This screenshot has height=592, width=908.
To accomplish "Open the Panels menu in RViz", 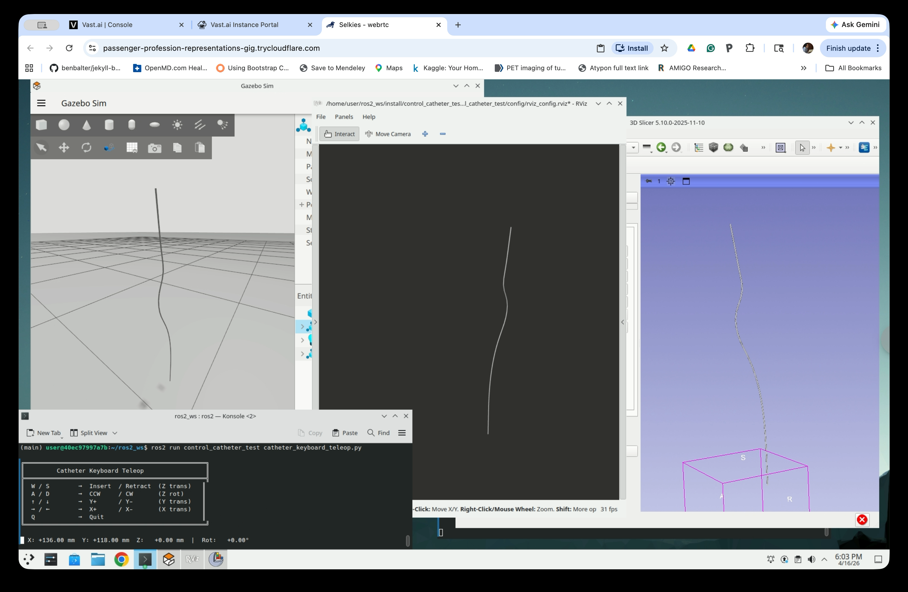I will 344,117.
